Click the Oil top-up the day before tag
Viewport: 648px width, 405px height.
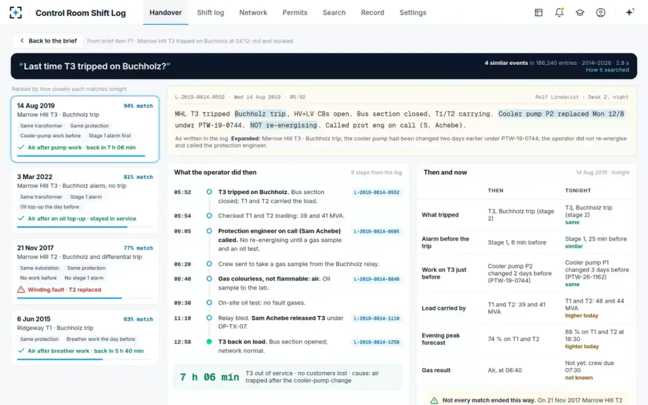pos(50,207)
